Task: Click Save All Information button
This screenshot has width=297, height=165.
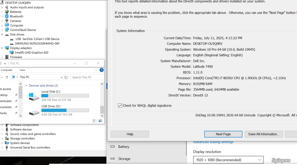Action: [264, 134]
